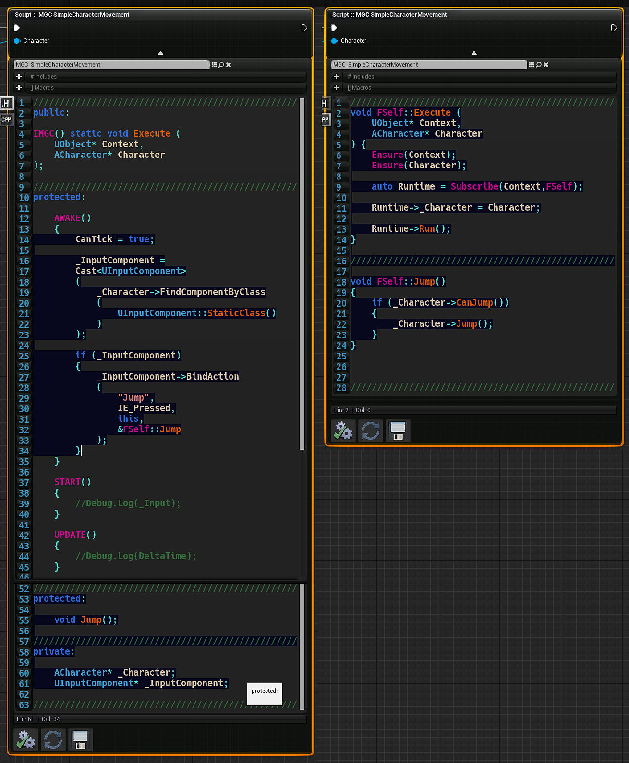The height and width of the screenshot is (763, 629).
Task: Click '//Debug.Log(DeltaTime);' comment line
Action: (x=136, y=556)
